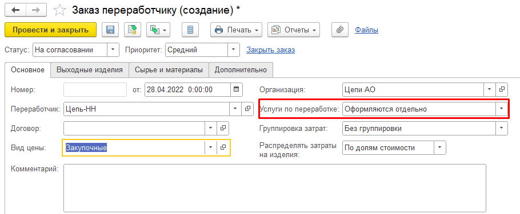Save the document using the floppy disk icon
Screen dimensions: 520x214
[110, 30]
